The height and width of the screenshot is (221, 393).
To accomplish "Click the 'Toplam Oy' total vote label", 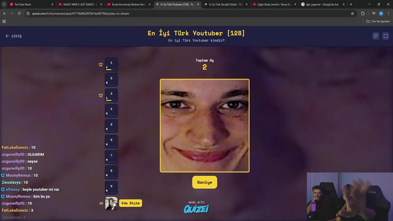I will (204, 60).
